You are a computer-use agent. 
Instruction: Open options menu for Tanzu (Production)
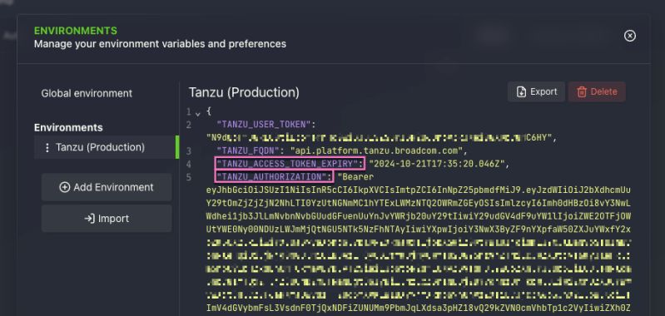47,147
